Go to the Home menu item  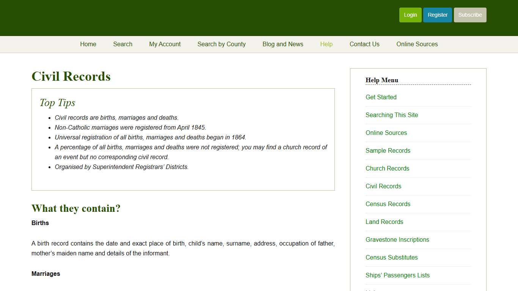(x=88, y=44)
